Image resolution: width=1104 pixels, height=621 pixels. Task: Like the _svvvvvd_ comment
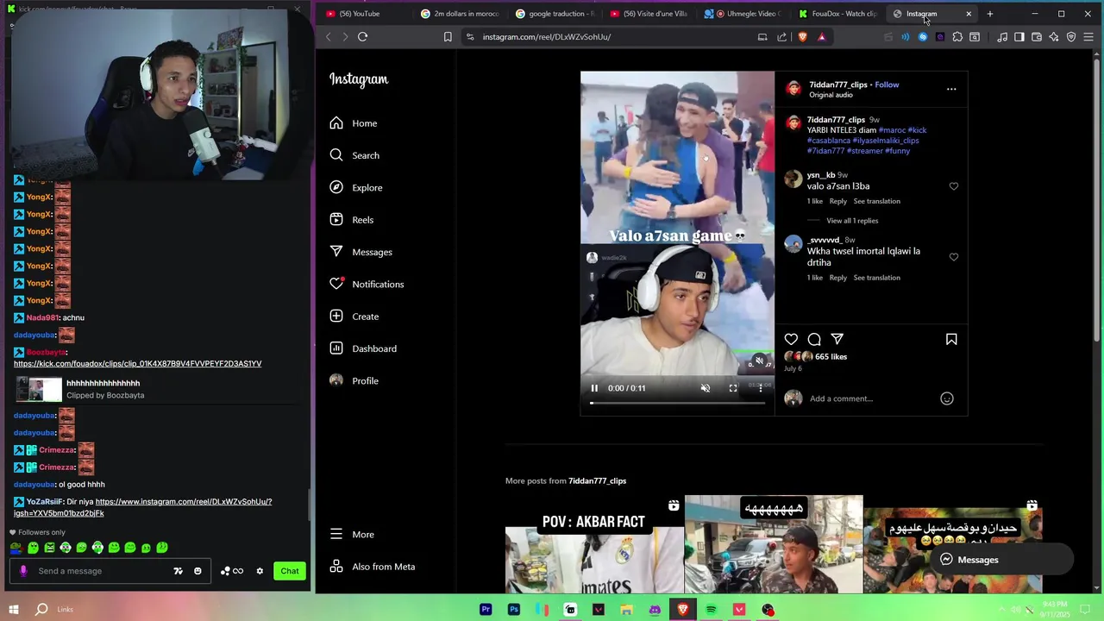pos(953,257)
